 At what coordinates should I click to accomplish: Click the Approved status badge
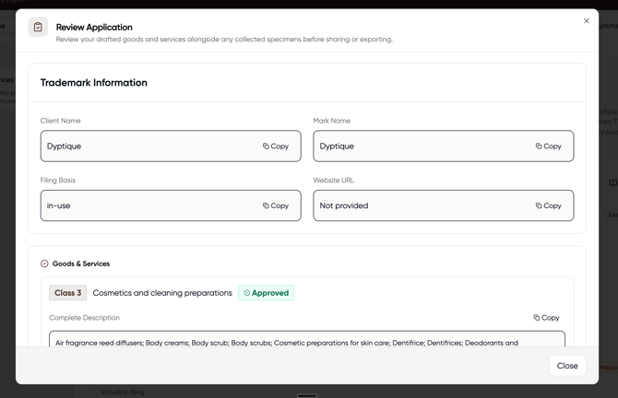point(266,293)
